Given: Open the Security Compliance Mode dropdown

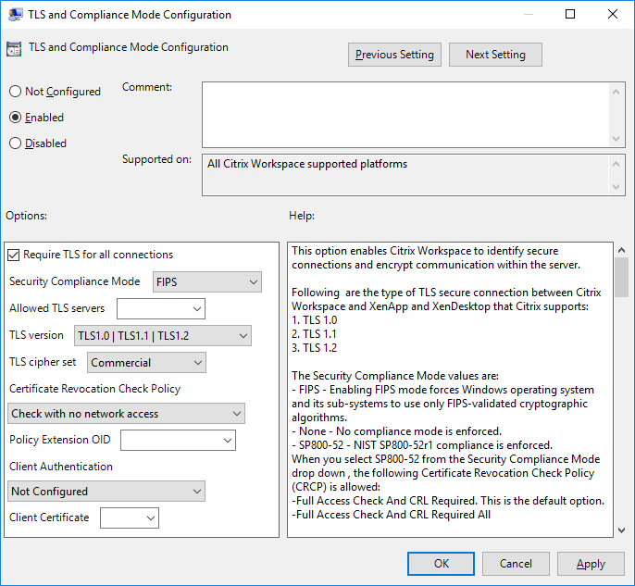Looking at the screenshot, I should coord(206,282).
